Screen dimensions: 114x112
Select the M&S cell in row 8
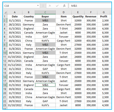[45, 45]
